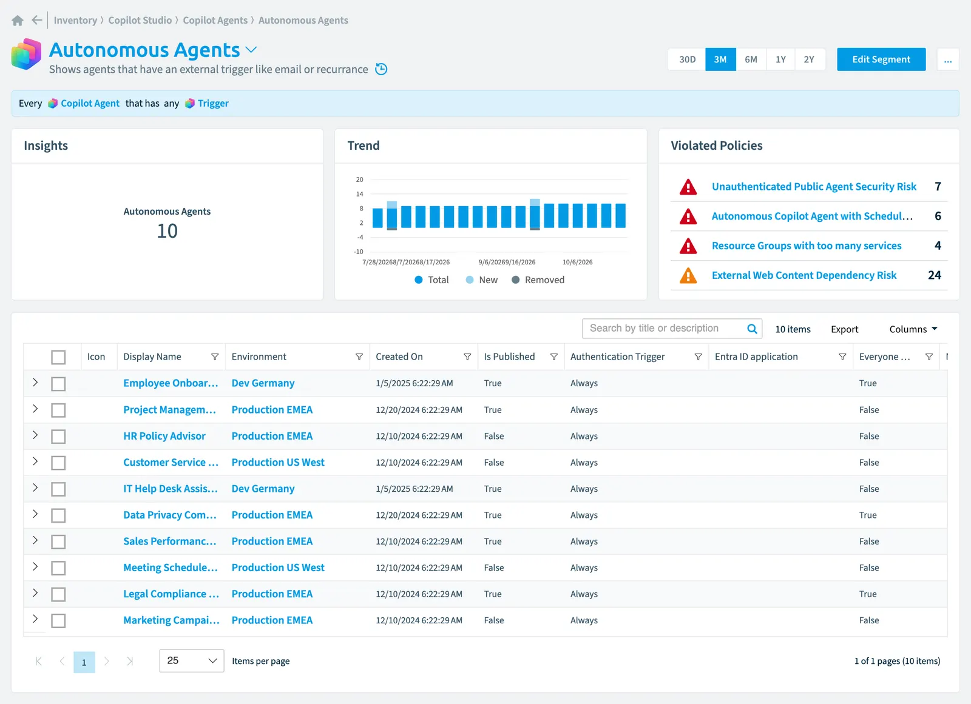This screenshot has height=704, width=971.
Task: Toggle the Removed legend marker in Trend
Action: tap(515, 280)
